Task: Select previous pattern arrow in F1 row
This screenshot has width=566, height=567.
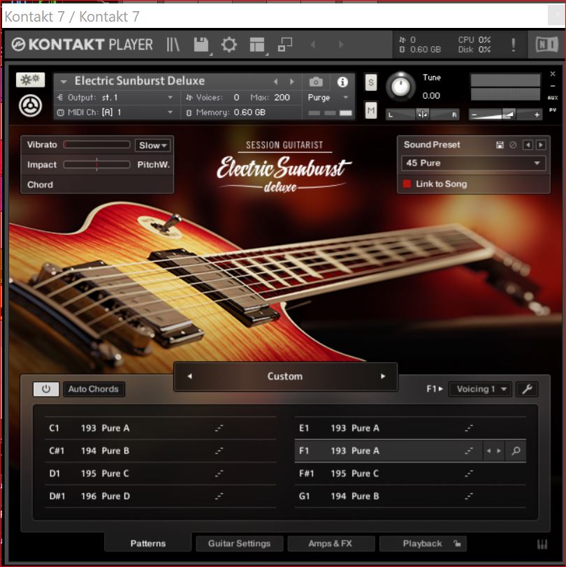Action: click(x=489, y=451)
